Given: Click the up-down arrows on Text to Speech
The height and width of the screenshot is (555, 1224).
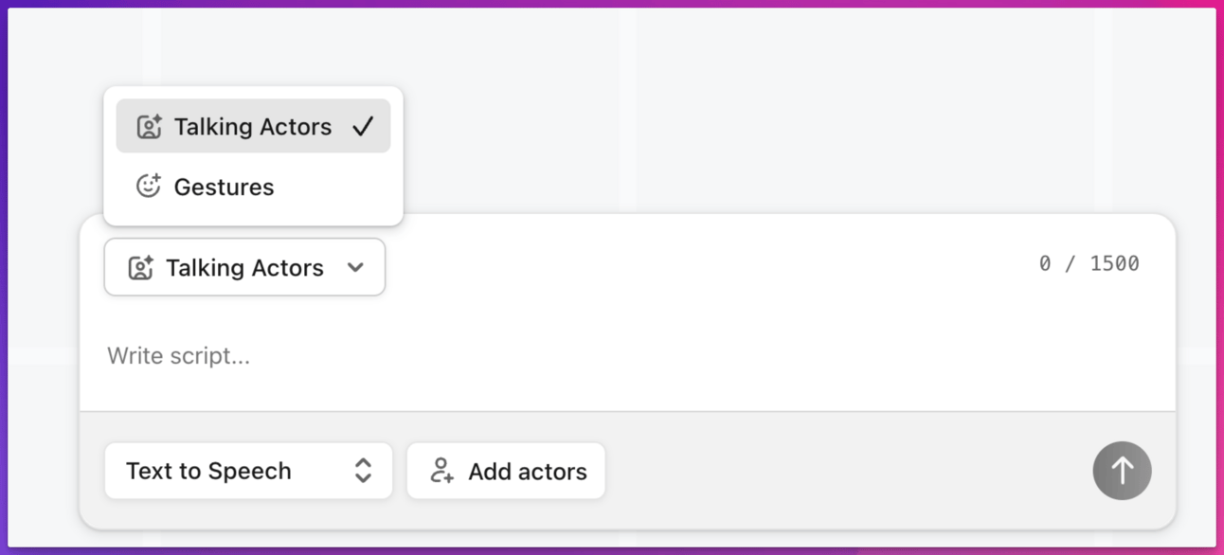Looking at the screenshot, I should pos(363,471).
